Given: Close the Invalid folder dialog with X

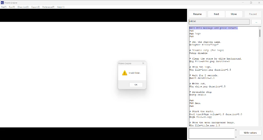Looking at the screenshot, I should tap(143, 63).
